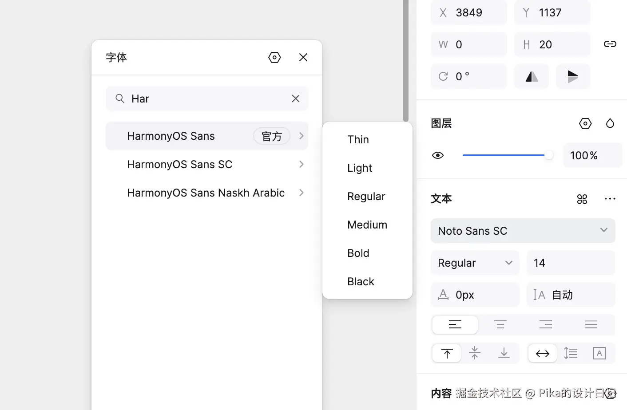This screenshot has height=410, width=627.
Task: Focus the font search field
Action: point(207,99)
